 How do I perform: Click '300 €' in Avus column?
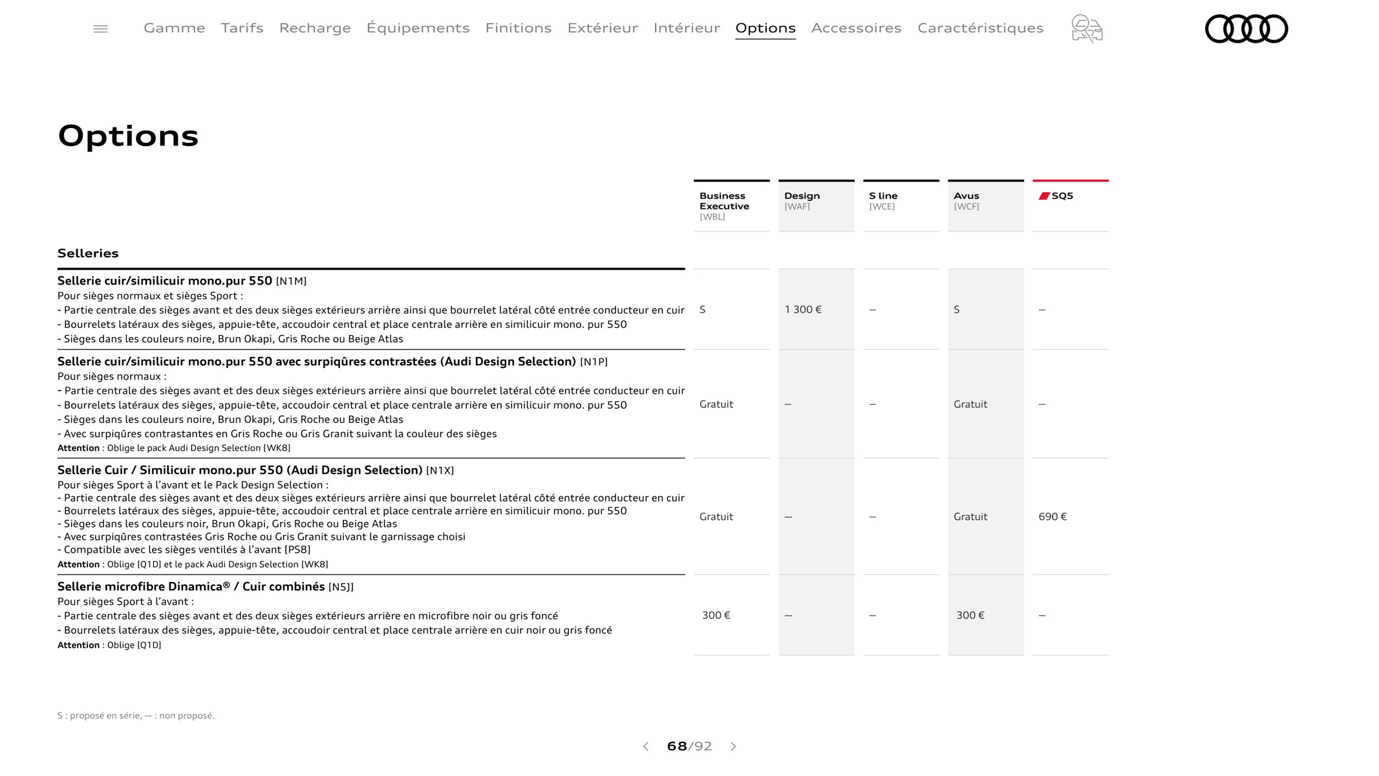pyautogui.click(x=970, y=615)
